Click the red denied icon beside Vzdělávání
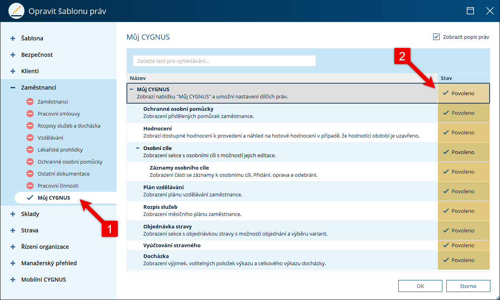The width and height of the screenshot is (500, 300). 30,138
